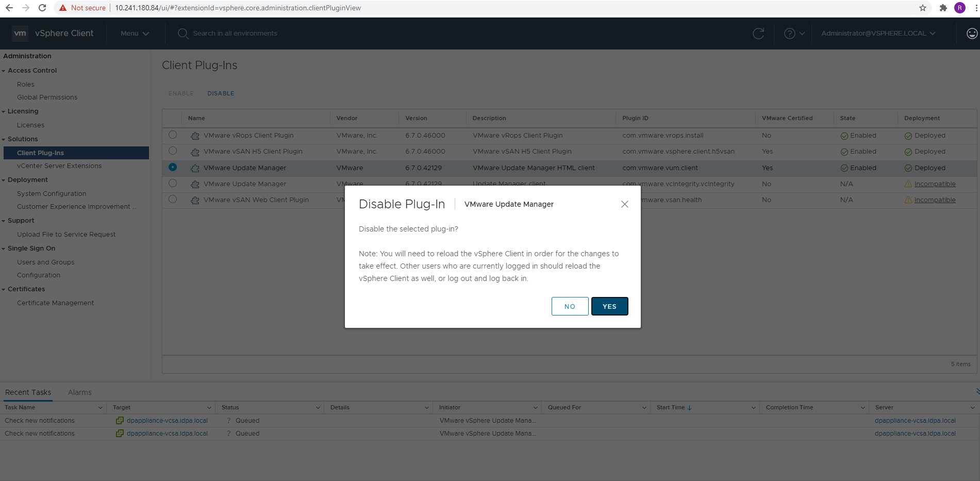Click the search magnifier icon
This screenshot has width=980, height=481.
(183, 34)
